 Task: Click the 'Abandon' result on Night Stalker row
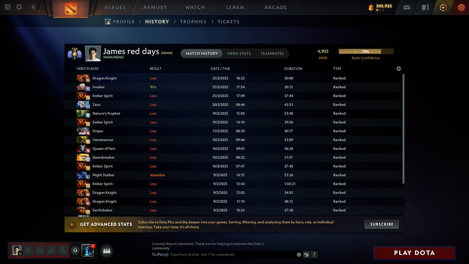[158, 175]
